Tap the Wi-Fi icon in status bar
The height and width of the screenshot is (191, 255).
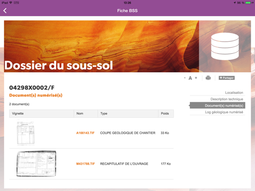11,3
